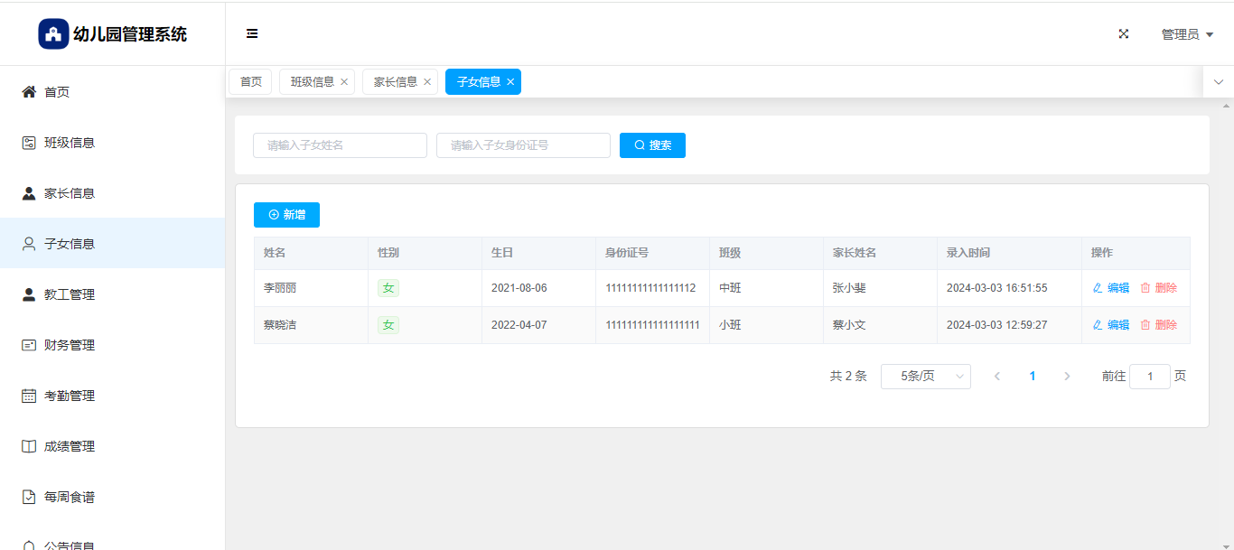Expand the 管理员 user dropdown
The image size is (1234, 550).
click(x=1186, y=34)
